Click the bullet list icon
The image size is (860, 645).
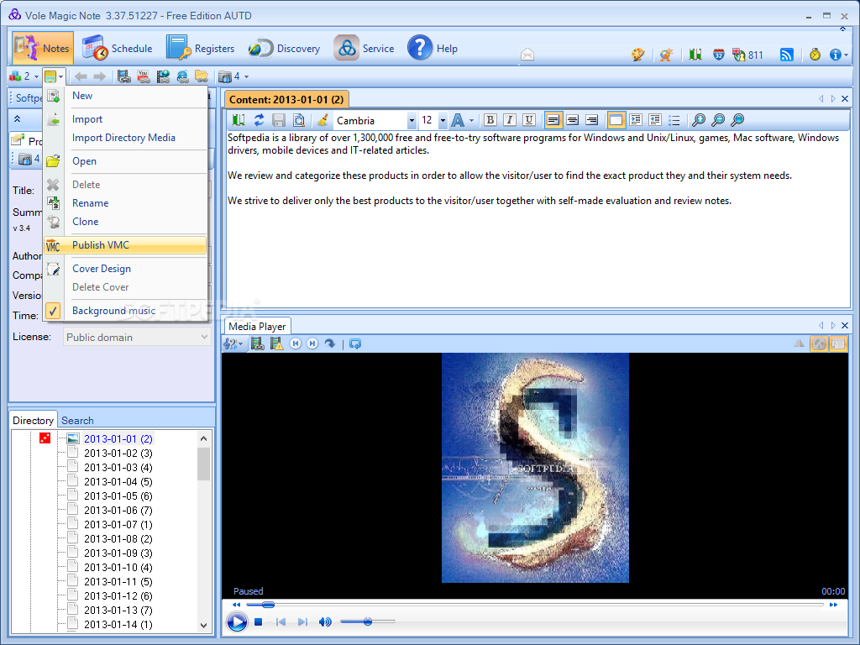click(674, 119)
